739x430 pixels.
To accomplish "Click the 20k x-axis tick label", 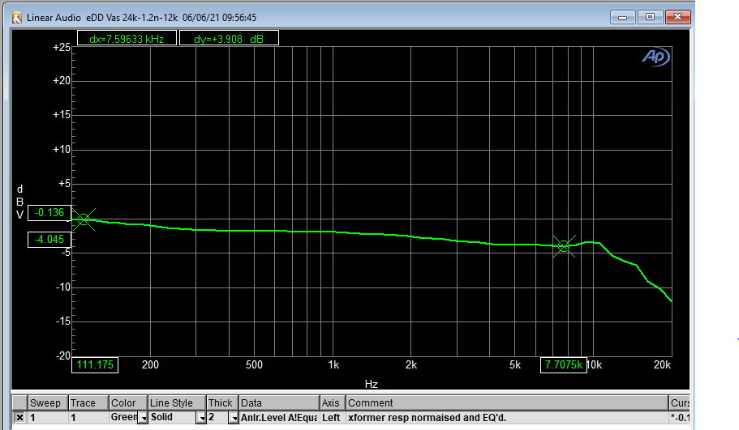I will 662,365.
